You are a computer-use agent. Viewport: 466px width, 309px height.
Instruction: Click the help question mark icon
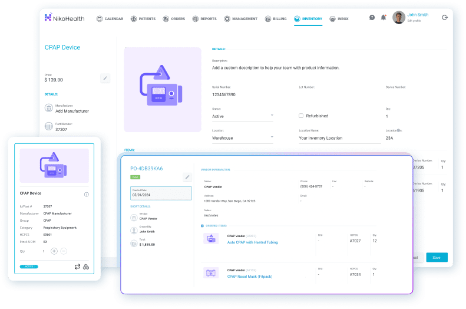point(372,18)
